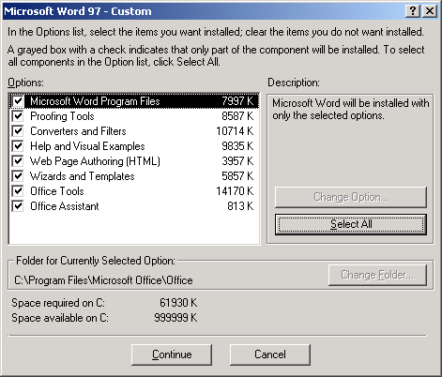Click the 9835 K size value

click(x=237, y=146)
